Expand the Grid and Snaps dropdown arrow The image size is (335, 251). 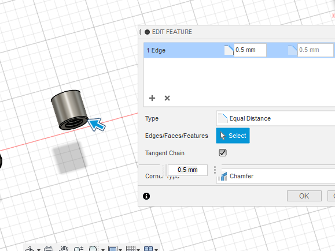[138, 250]
